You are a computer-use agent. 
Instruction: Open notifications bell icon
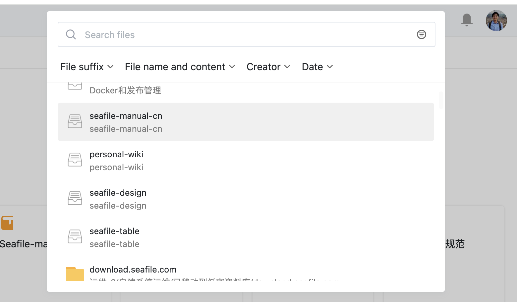[467, 20]
